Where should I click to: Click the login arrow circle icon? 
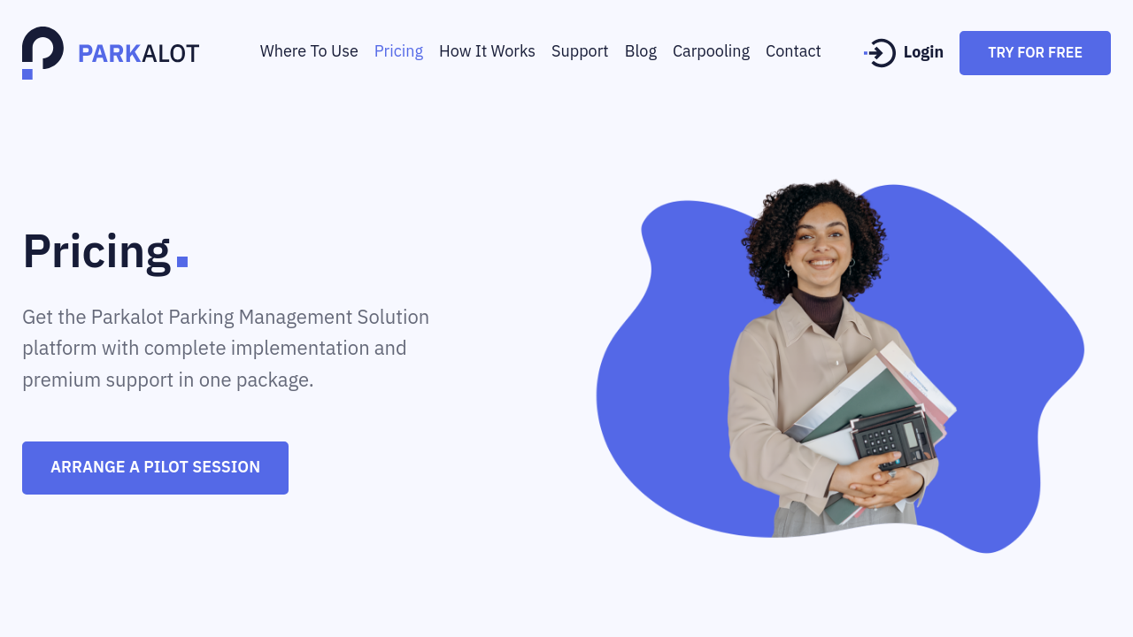[880, 53]
